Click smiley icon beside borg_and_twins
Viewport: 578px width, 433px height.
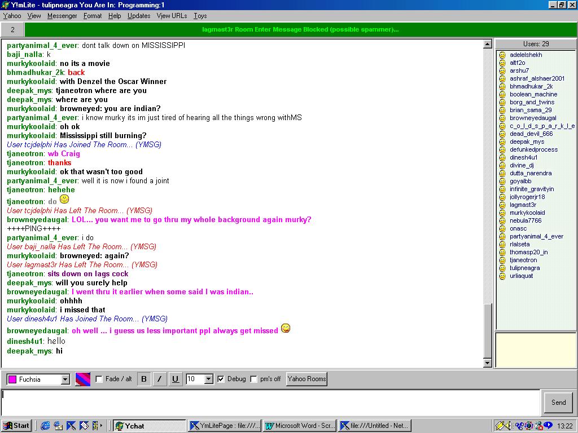pyautogui.click(x=502, y=103)
